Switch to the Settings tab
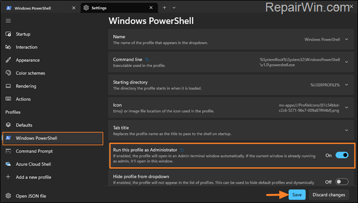This screenshot has height=203, width=358. pyautogui.click(x=119, y=8)
